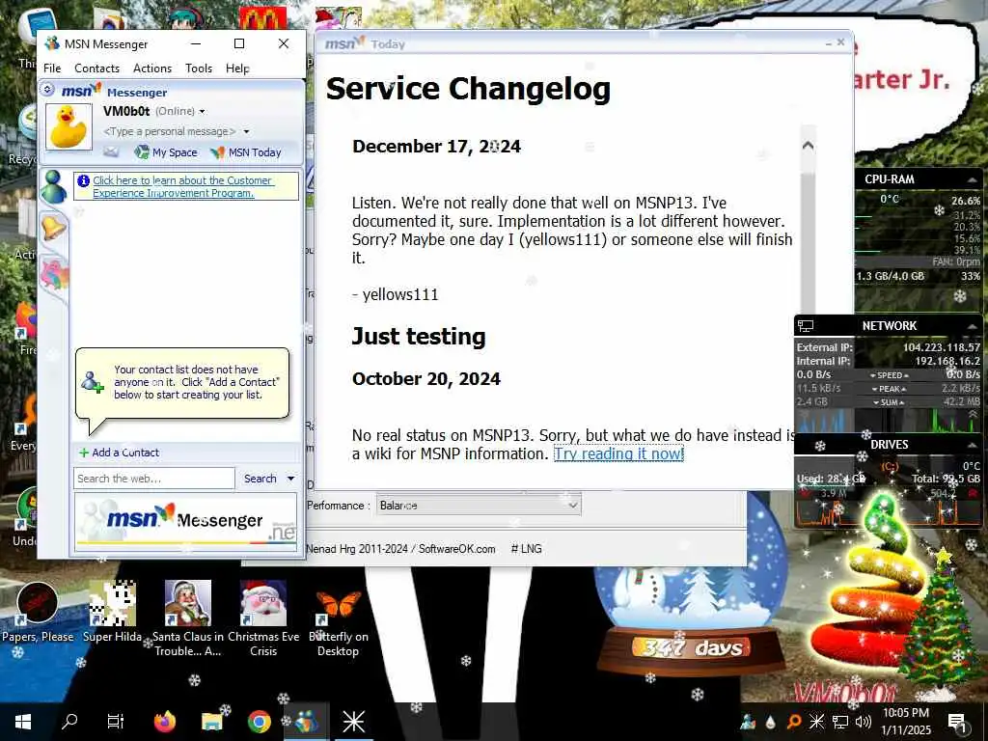Image resolution: width=988 pixels, height=741 pixels.
Task: Open Task View on the taskbar
Action: [116, 722]
